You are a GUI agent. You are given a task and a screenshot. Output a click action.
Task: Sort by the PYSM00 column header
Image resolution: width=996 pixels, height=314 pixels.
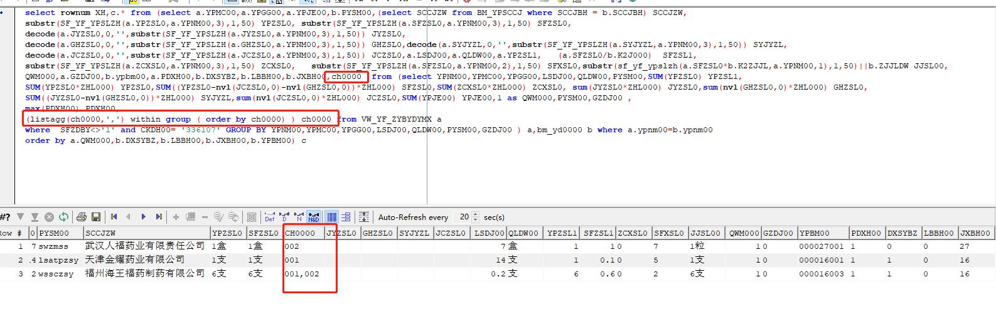click(x=60, y=233)
